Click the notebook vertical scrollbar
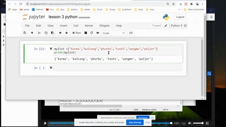 [202, 68]
